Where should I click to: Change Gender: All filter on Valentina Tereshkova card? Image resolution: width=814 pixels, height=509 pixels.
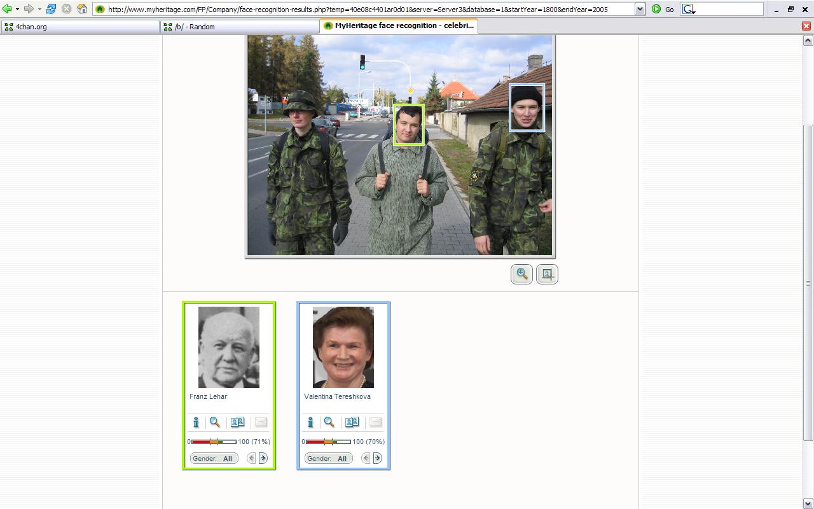[329, 458]
